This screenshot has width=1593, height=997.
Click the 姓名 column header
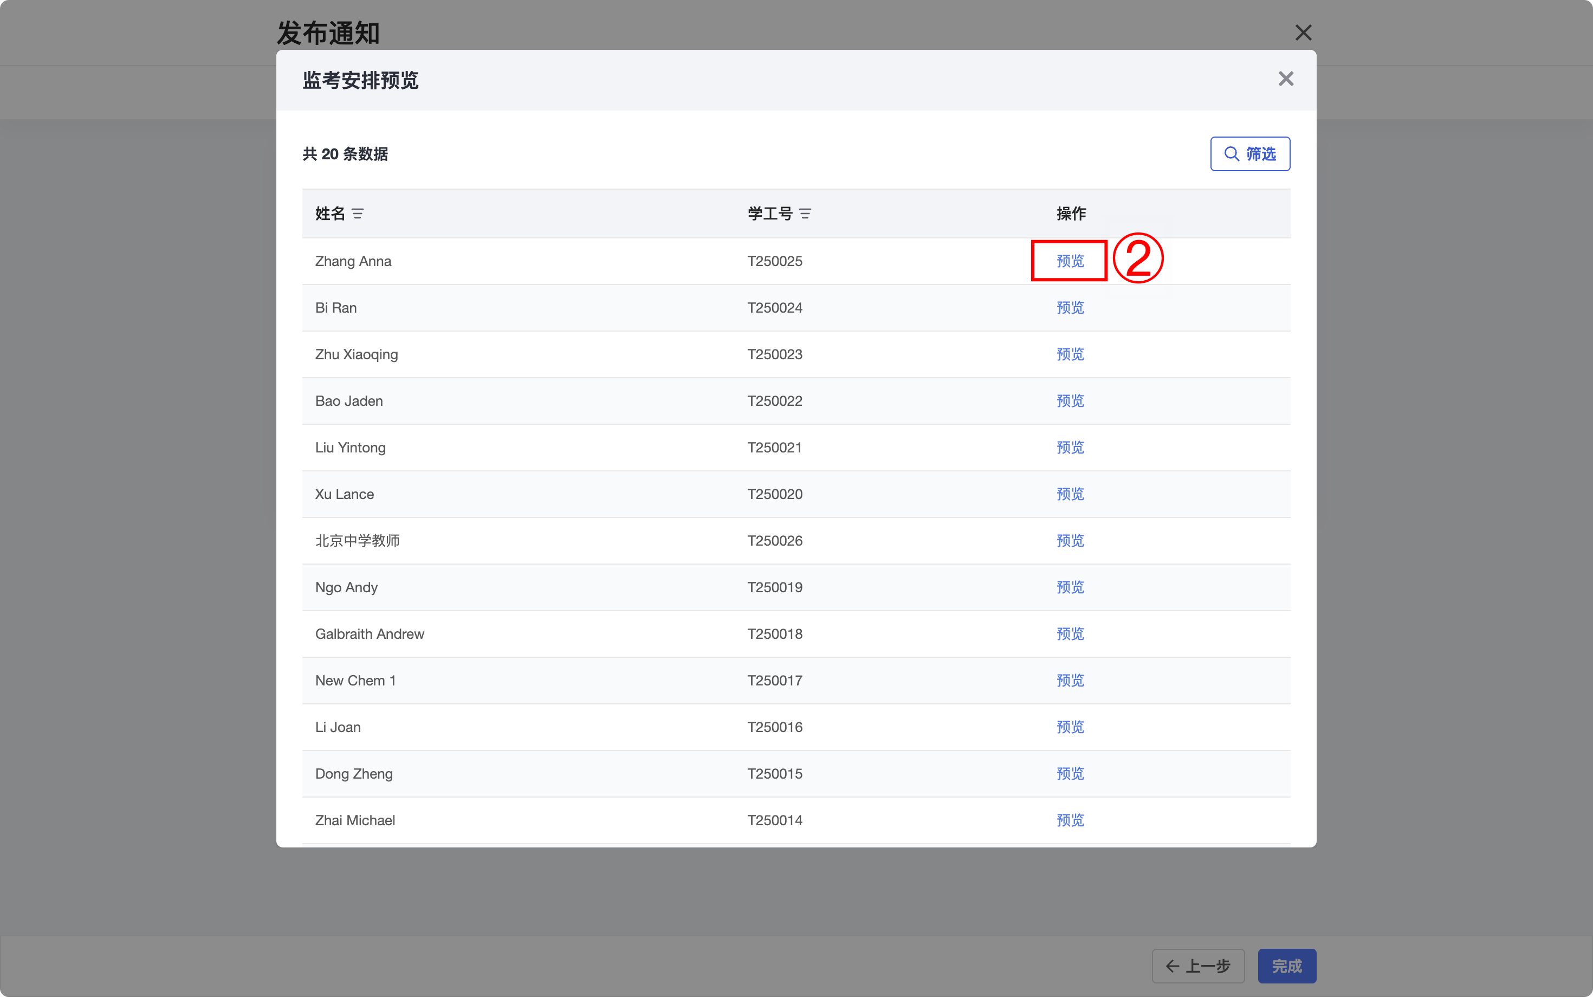pyautogui.click(x=329, y=213)
